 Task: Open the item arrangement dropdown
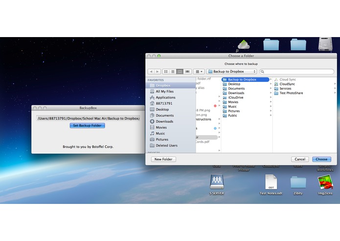coord(199,72)
